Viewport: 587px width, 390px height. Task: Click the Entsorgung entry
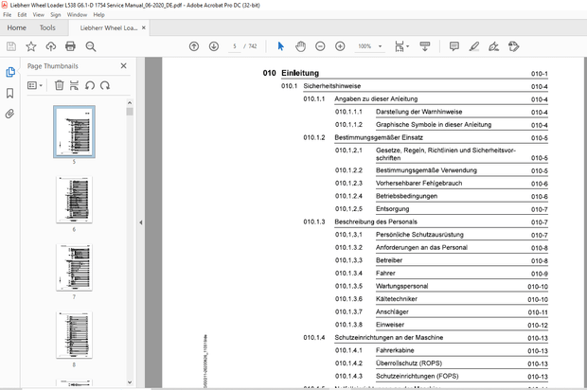tap(392, 208)
